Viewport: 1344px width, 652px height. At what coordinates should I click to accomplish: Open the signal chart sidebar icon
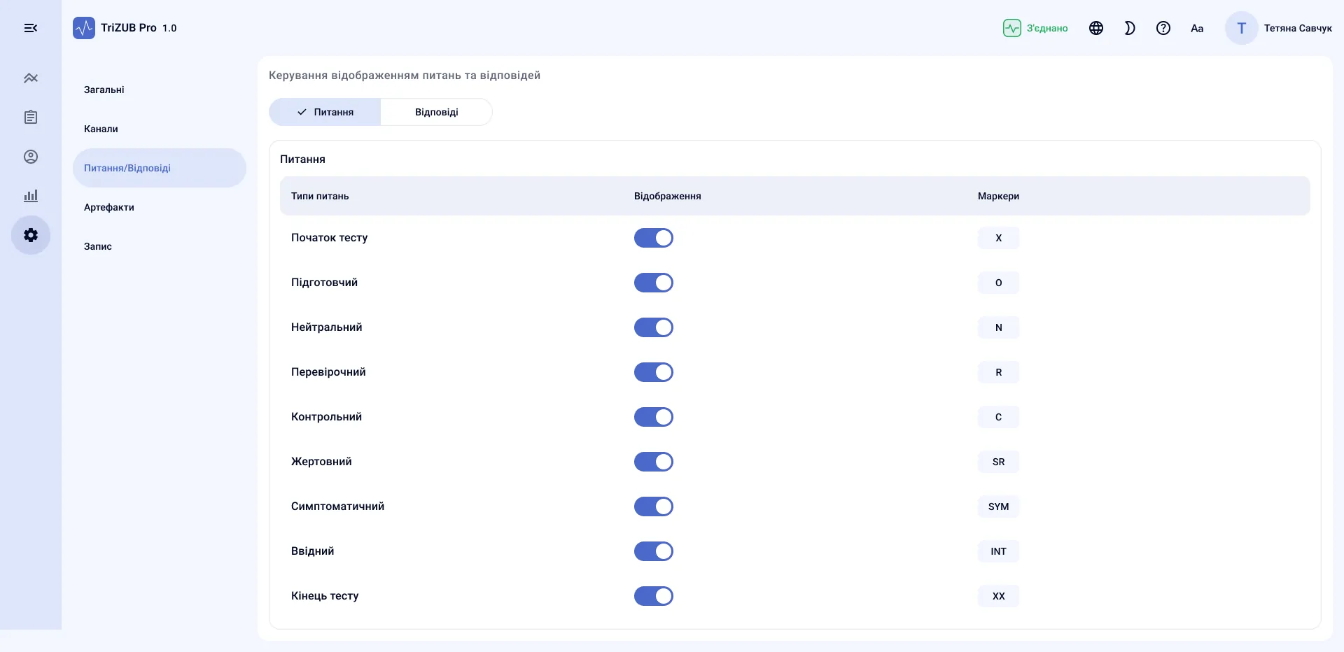point(31,78)
